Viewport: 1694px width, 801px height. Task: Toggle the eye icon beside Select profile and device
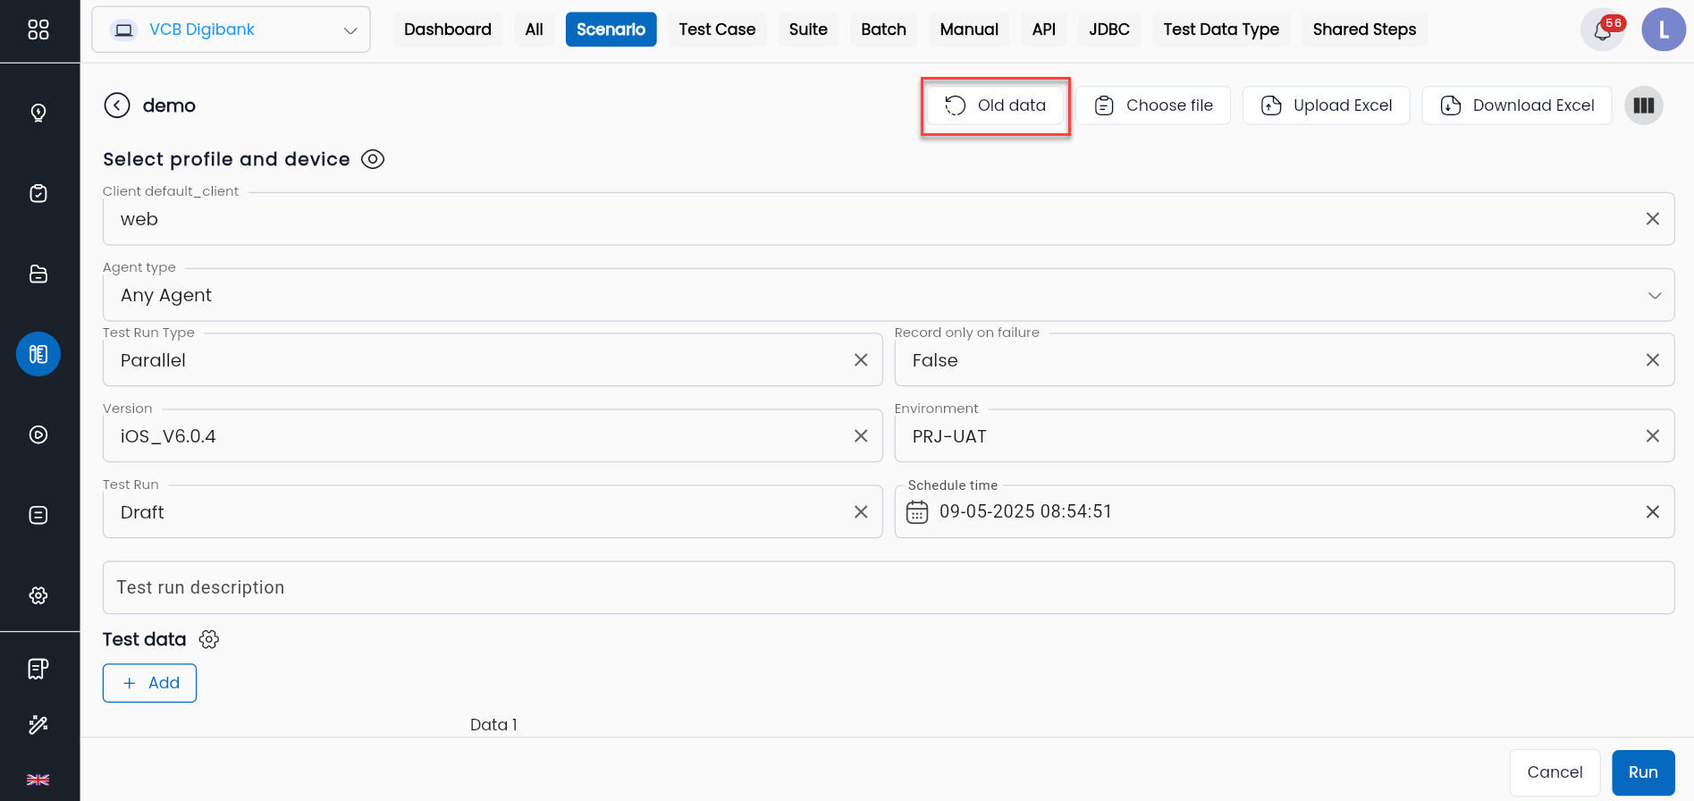pyautogui.click(x=373, y=159)
